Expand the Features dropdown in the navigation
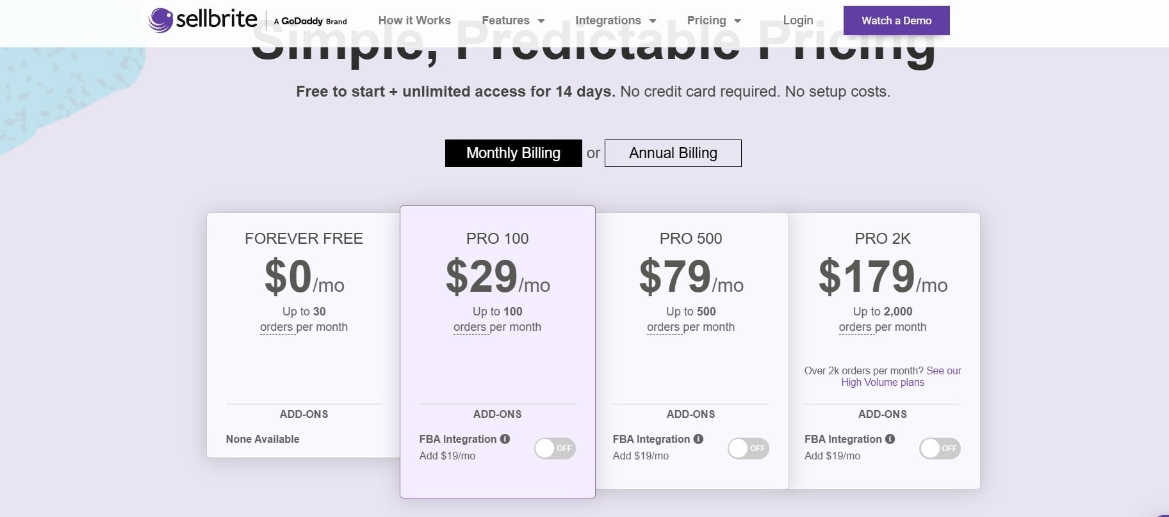The height and width of the screenshot is (517, 1169). tap(512, 20)
